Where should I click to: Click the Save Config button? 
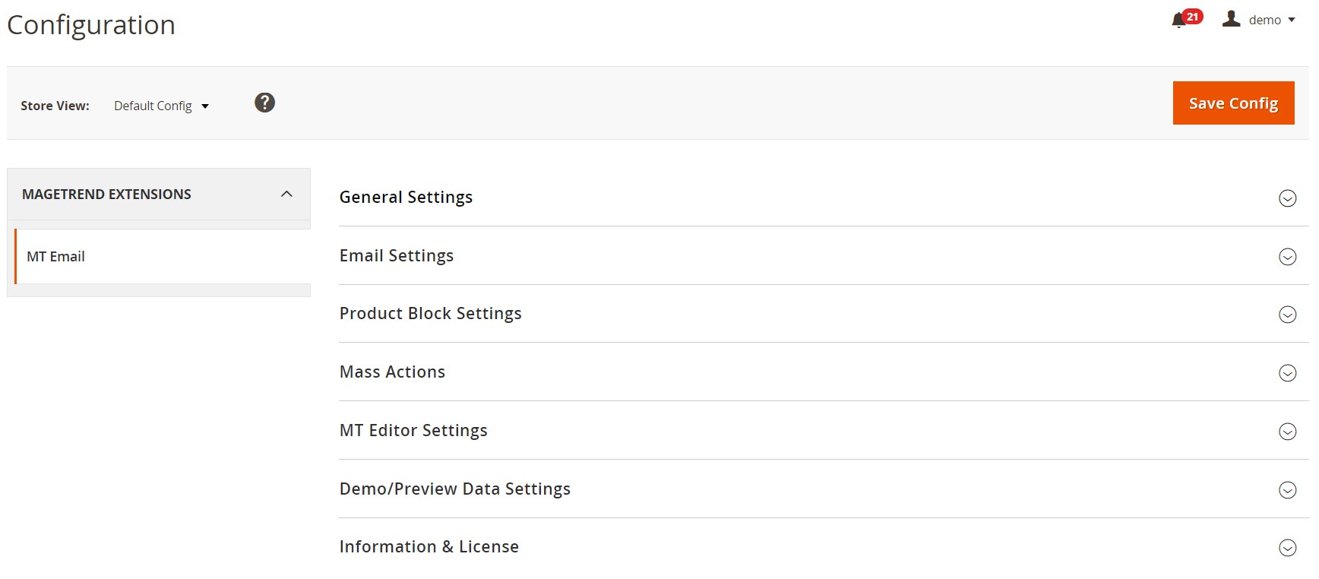click(1232, 103)
